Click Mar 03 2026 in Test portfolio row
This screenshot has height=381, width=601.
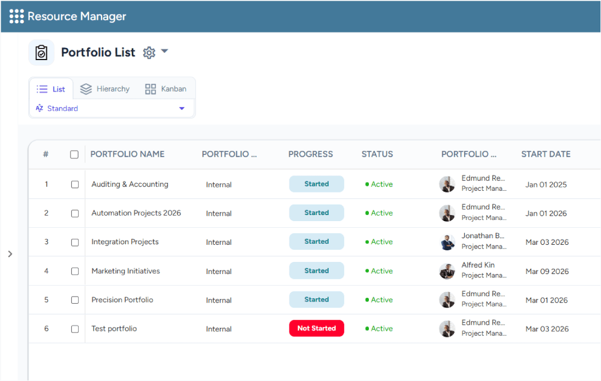[x=547, y=329]
